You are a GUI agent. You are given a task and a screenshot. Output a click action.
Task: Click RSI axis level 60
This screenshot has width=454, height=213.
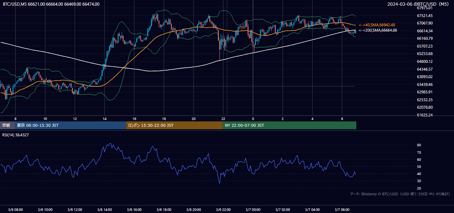point(419,159)
